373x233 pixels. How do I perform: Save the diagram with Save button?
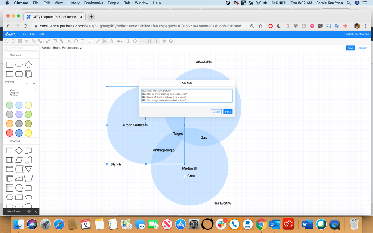pos(351,48)
